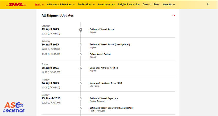Expand the Our Divisions menu
The width and height of the screenshot is (218, 116).
pos(86,4)
